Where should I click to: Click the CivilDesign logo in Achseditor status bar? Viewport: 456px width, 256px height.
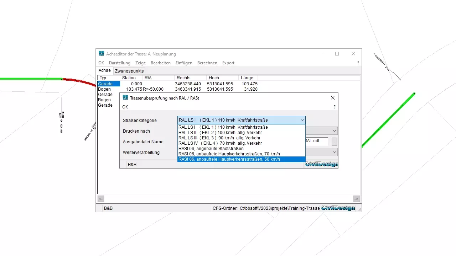338,208
